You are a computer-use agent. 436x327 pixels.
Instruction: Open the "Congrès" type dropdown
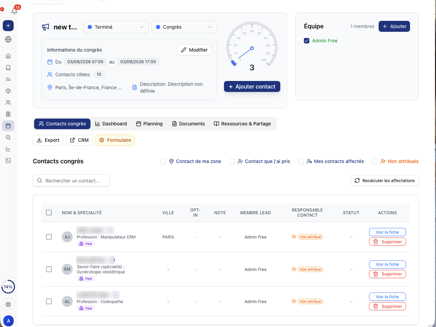point(184,27)
